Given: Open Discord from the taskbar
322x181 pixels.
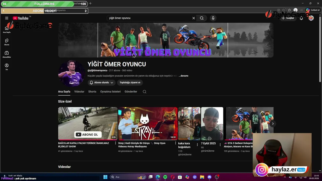Looking at the screenshot, I should pos(209,177).
